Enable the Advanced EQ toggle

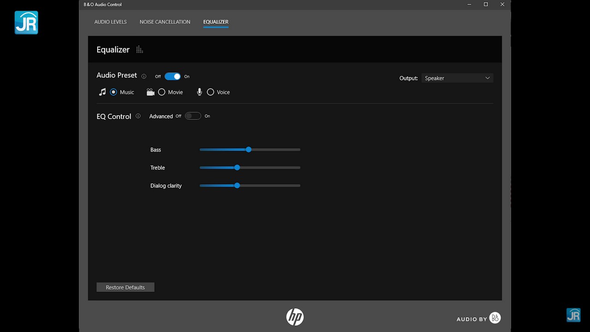click(193, 116)
